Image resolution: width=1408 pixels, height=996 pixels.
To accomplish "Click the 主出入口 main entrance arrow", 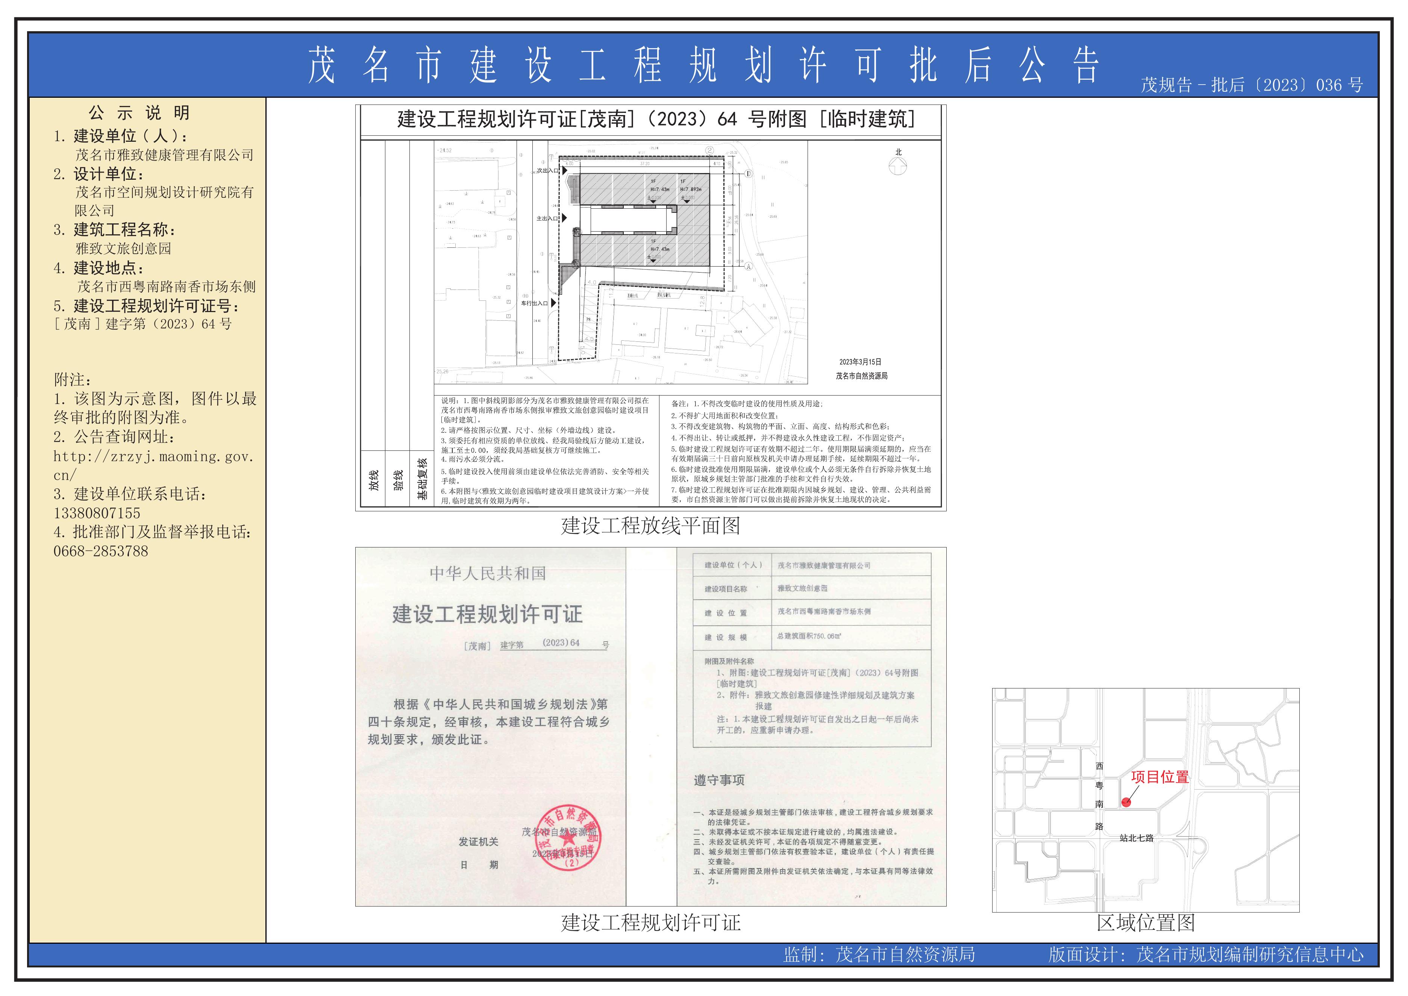I will [x=564, y=218].
